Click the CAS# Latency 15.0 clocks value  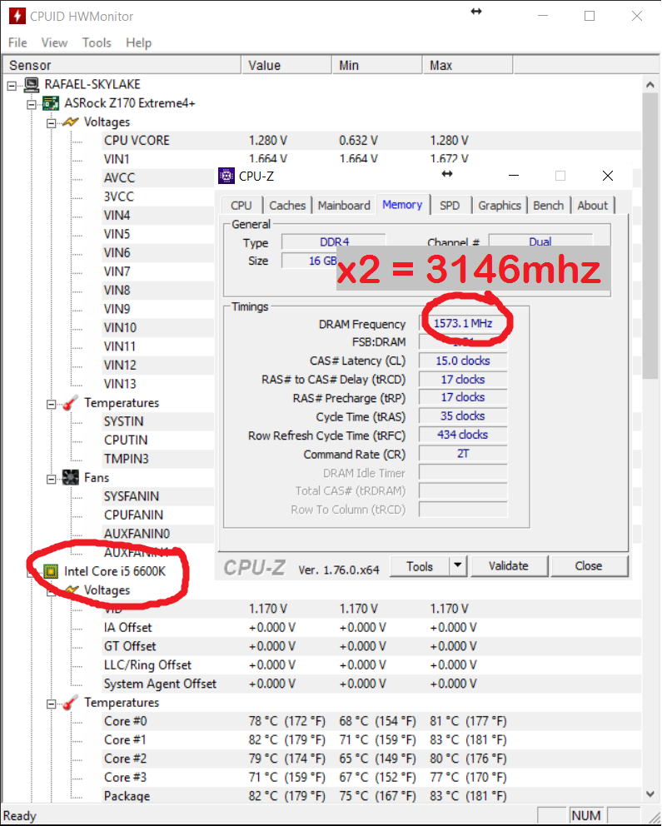[x=463, y=361]
